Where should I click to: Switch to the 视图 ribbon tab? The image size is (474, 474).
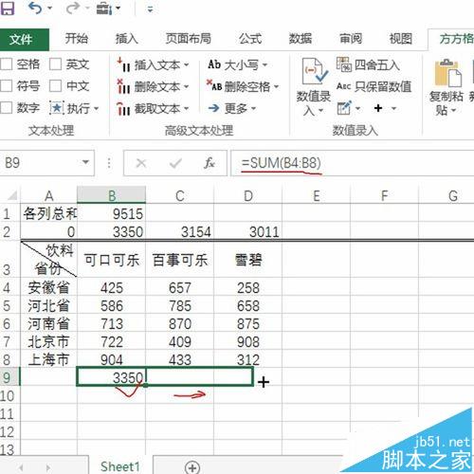[400, 39]
